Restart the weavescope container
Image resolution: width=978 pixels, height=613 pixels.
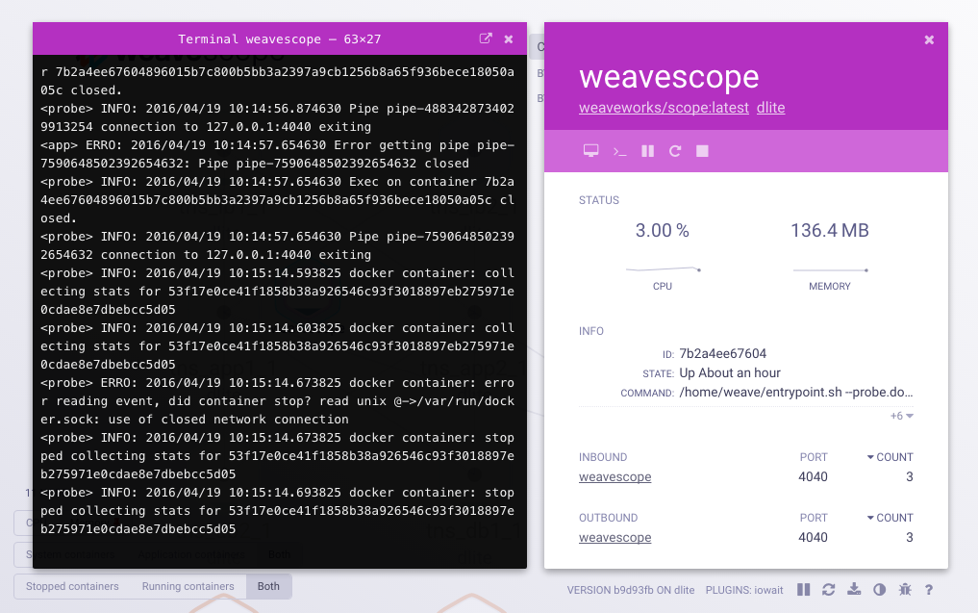674,150
